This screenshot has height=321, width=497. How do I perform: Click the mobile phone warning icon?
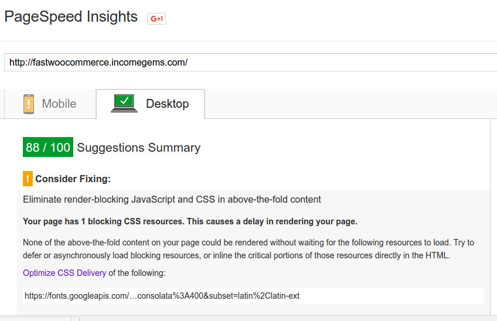pos(29,104)
